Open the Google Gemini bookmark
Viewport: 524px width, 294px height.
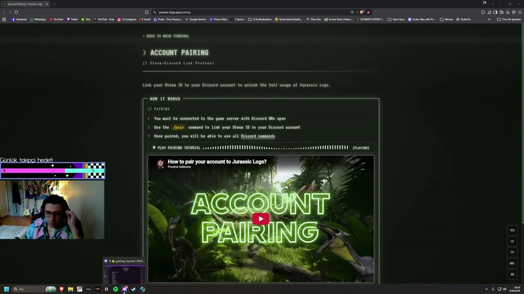click(196, 19)
